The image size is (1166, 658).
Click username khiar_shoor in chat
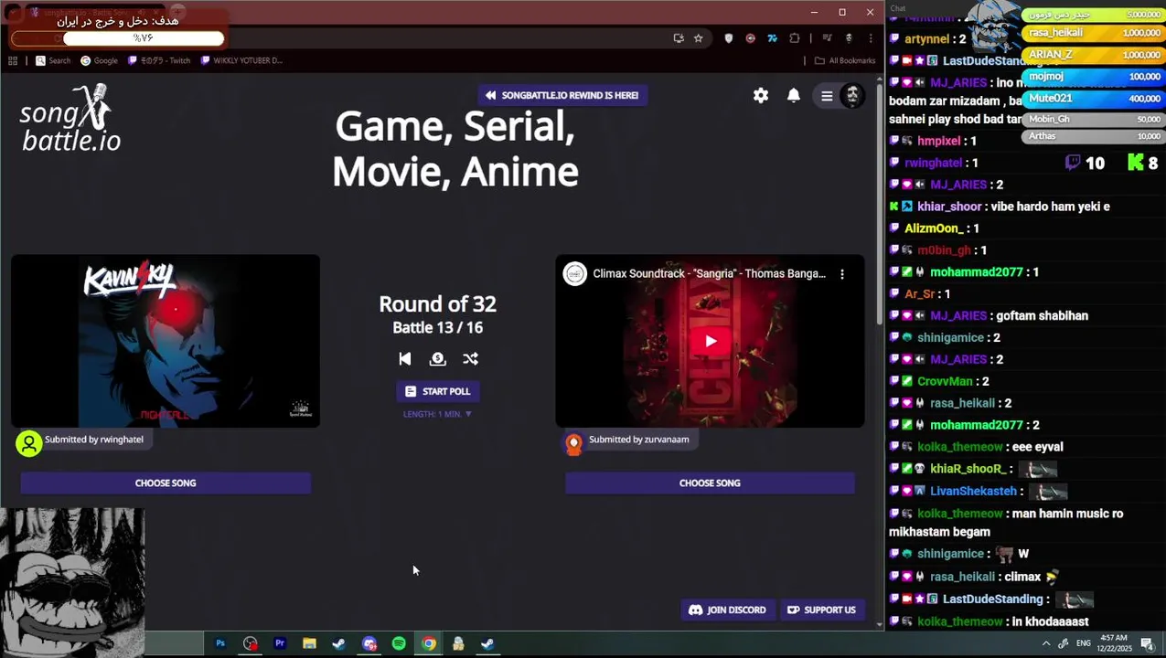[949, 207]
